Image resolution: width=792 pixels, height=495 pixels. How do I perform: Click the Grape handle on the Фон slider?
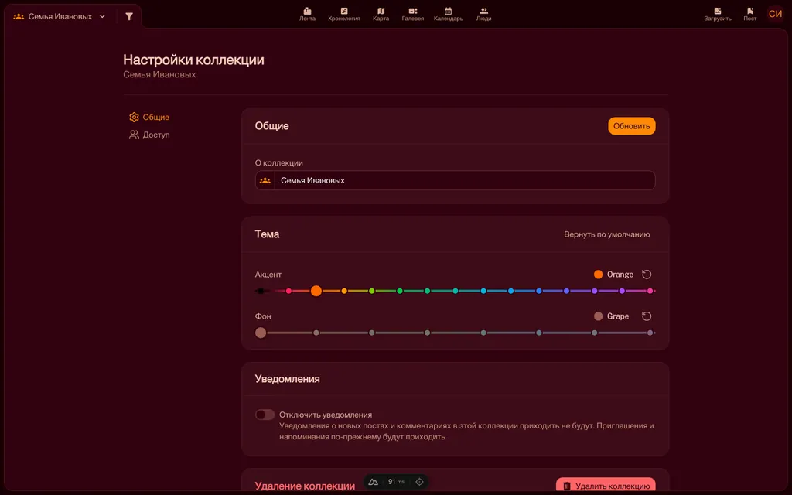(261, 333)
